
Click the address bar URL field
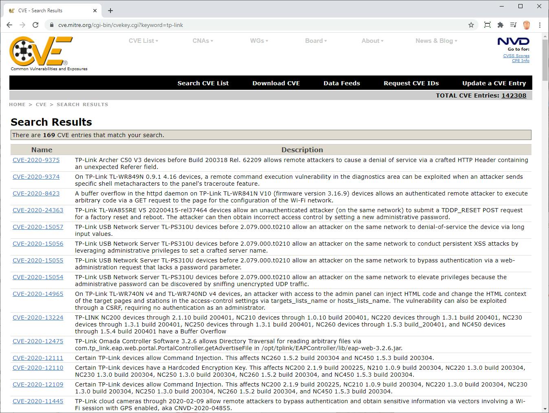click(261, 25)
